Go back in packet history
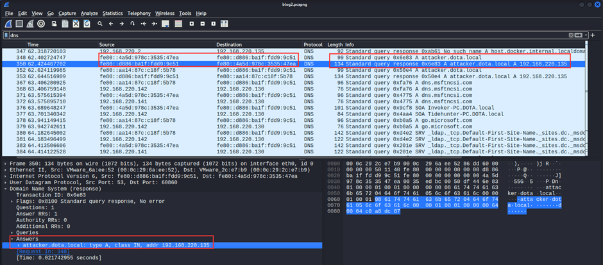 [111, 24]
